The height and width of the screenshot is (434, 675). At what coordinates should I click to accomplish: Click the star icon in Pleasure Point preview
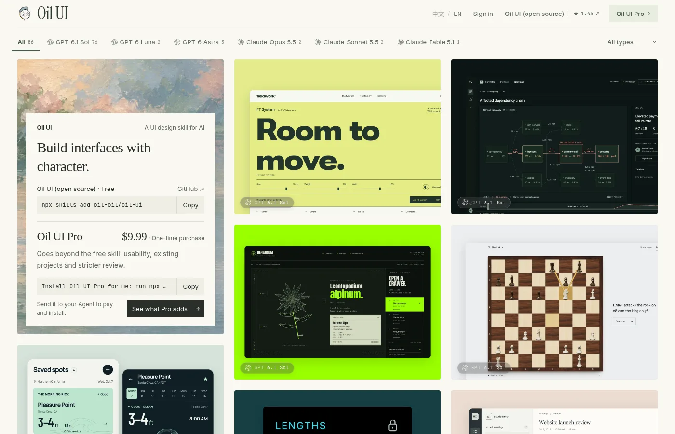[205, 379]
